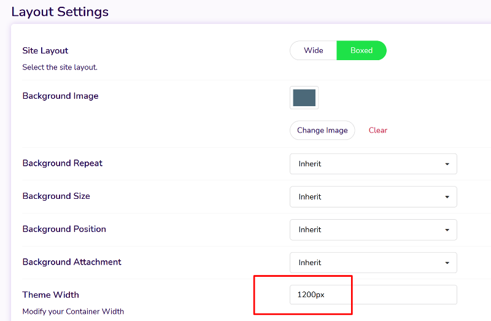
Task: Click the Background Image label
Action: (x=60, y=96)
